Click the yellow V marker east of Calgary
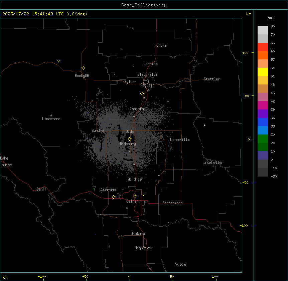The image size is (288, 281). pyautogui.click(x=143, y=195)
